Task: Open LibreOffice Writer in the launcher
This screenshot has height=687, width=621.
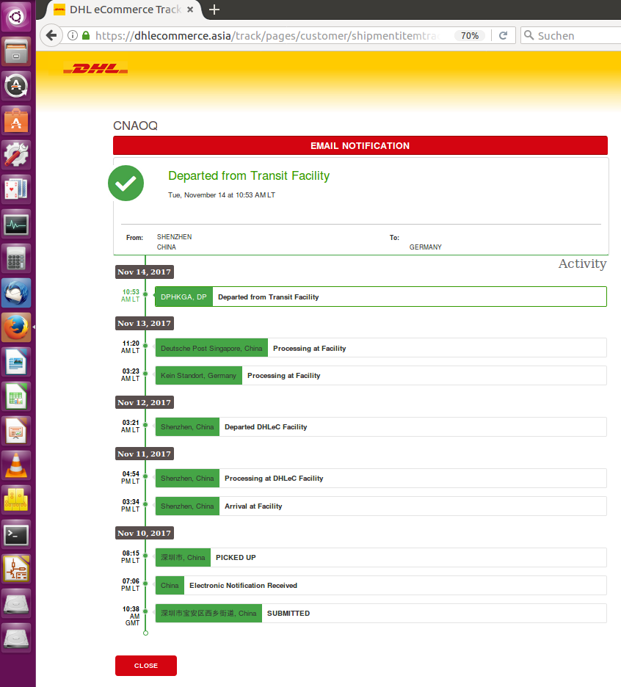Action: [x=16, y=362]
